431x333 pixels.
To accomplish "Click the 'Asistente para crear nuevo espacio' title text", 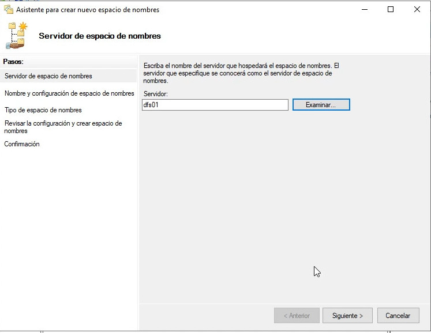I will (88, 10).
